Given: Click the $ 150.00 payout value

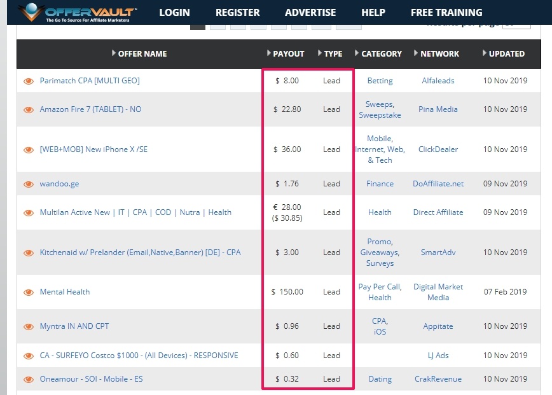Looking at the screenshot, I should 287,292.
